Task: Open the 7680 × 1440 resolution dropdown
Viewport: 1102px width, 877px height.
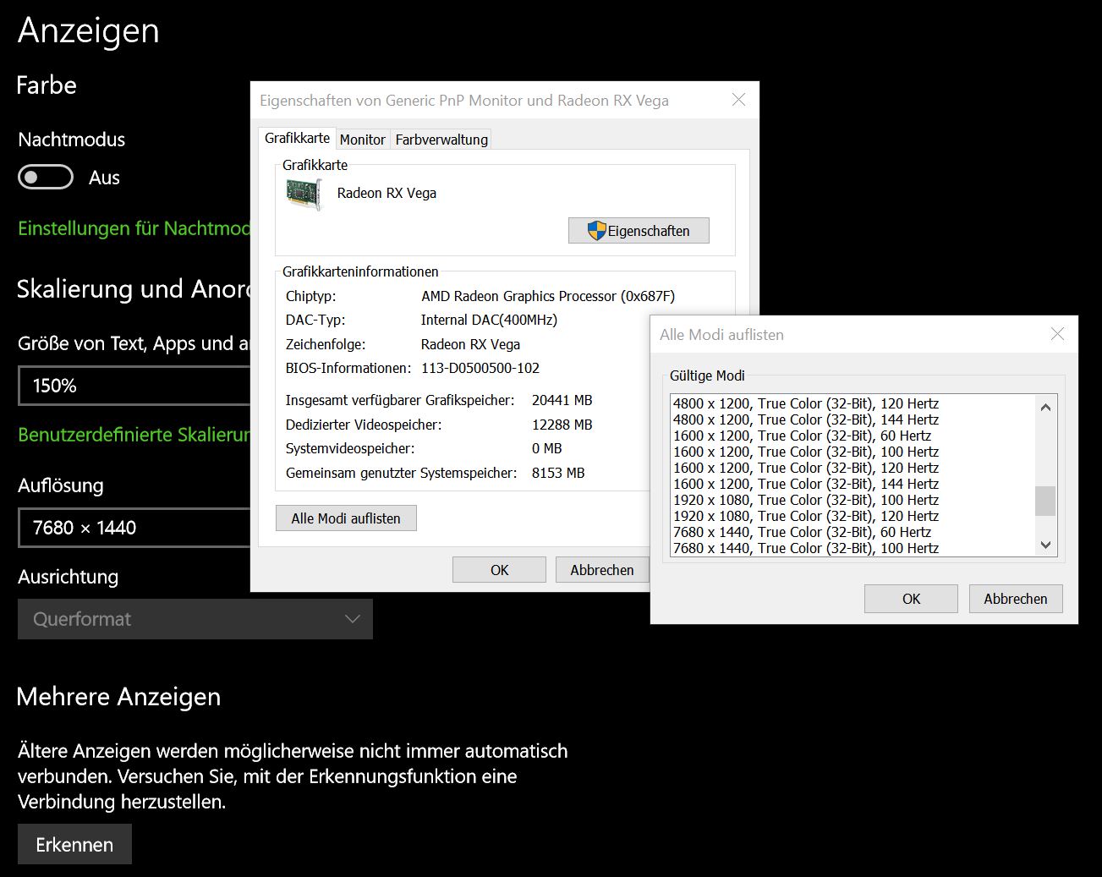Action: (134, 528)
